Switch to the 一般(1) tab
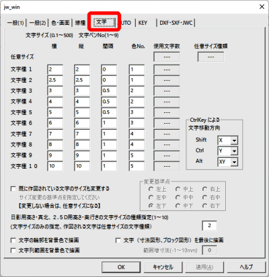 coord(15,23)
